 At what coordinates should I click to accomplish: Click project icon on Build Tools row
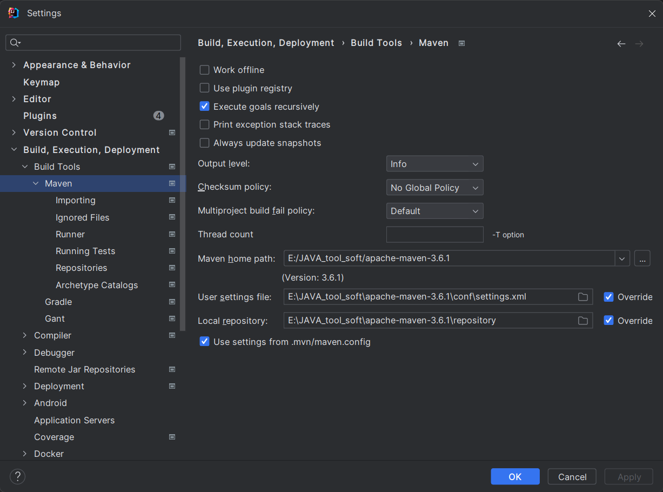172,167
